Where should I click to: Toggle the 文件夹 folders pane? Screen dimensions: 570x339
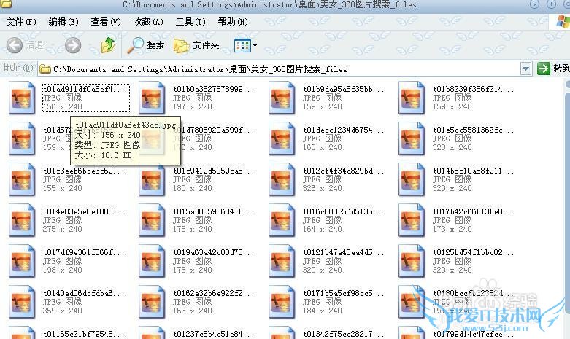[x=196, y=45]
